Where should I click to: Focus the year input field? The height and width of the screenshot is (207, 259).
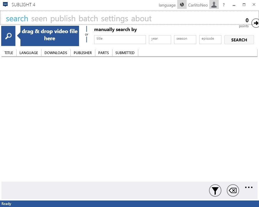point(160,40)
